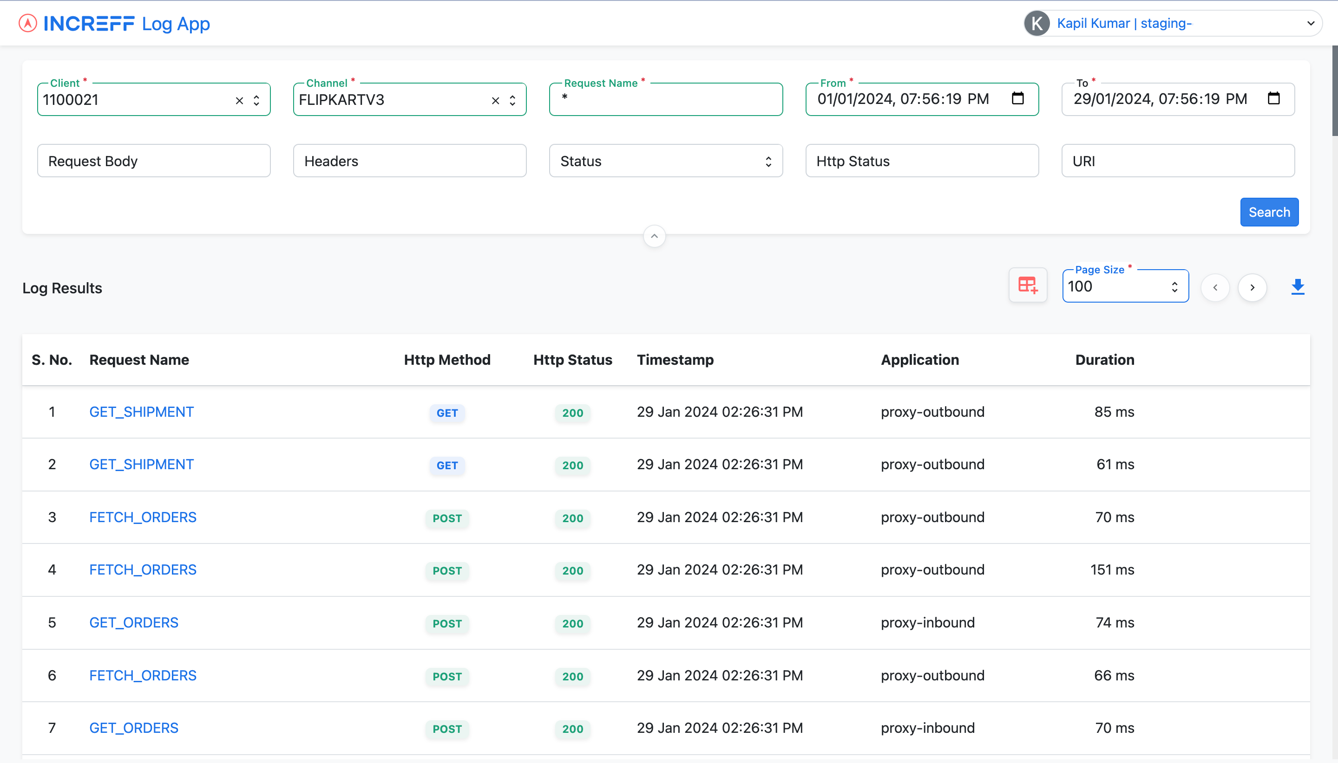
Task: Click the POST badge in row 3
Action: (447, 518)
